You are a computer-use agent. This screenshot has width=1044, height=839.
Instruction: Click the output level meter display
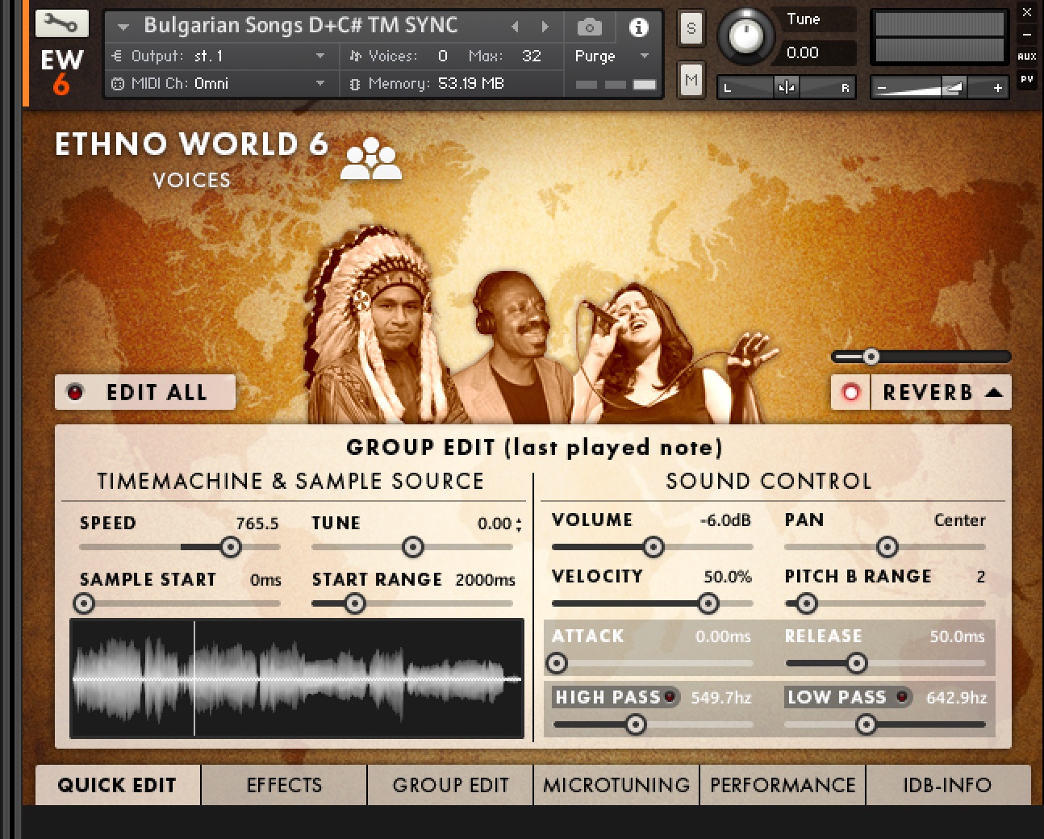point(940,37)
